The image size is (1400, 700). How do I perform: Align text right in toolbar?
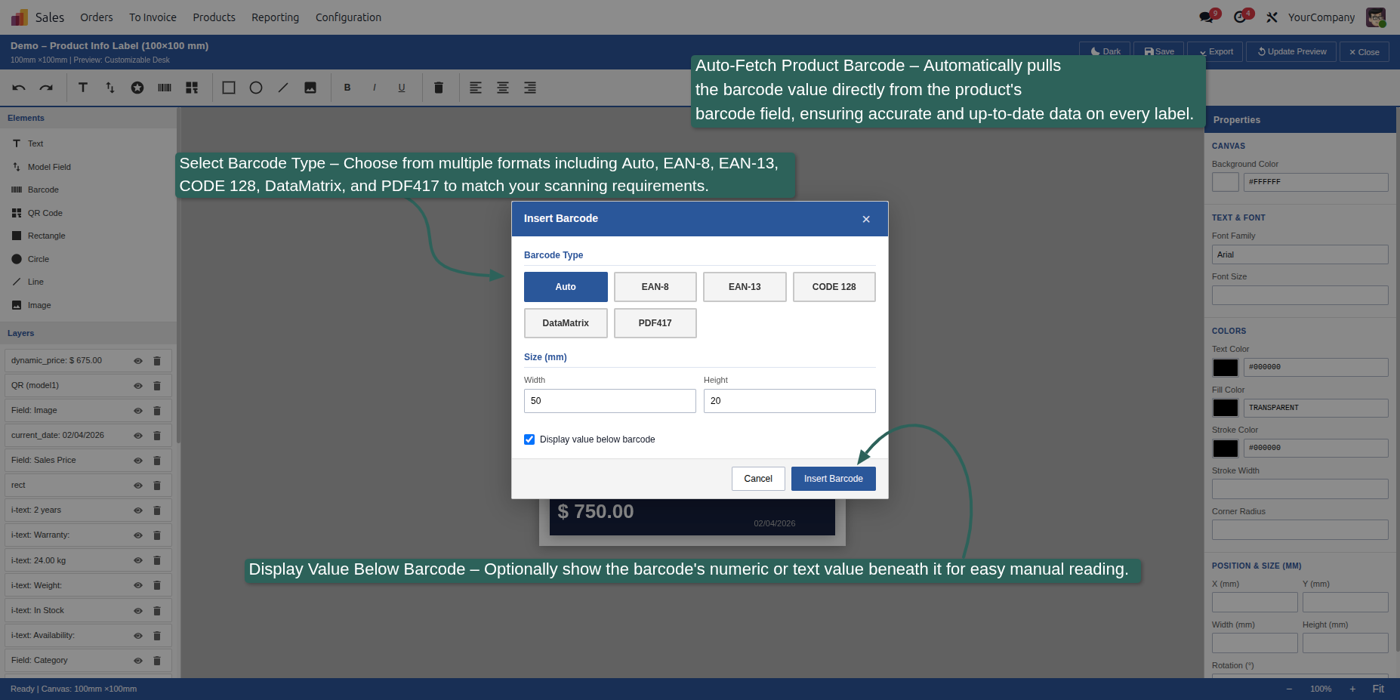(x=530, y=88)
